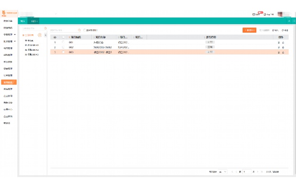
Task: Click the project search input field
Action: pyautogui.click(x=63, y=30)
